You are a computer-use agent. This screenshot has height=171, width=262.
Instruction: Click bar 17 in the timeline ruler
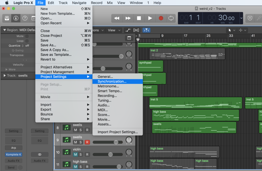(x=185, y=36)
